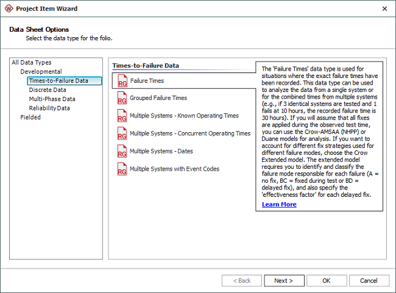Close the Project Item Wizard dialog
Image resolution: width=396 pixels, height=293 pixels.
click(384, 9)
